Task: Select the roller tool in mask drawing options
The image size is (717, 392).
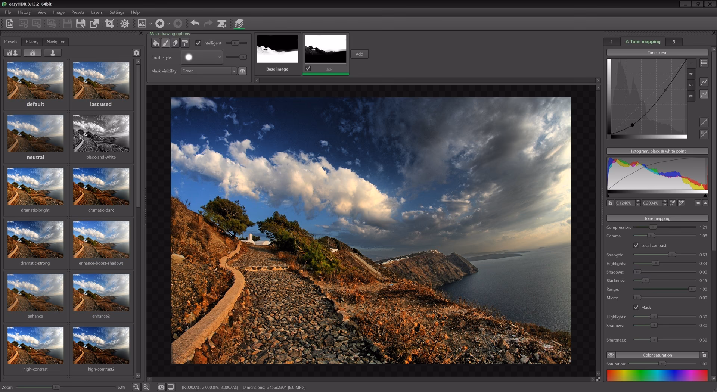Action: [185, 43]
